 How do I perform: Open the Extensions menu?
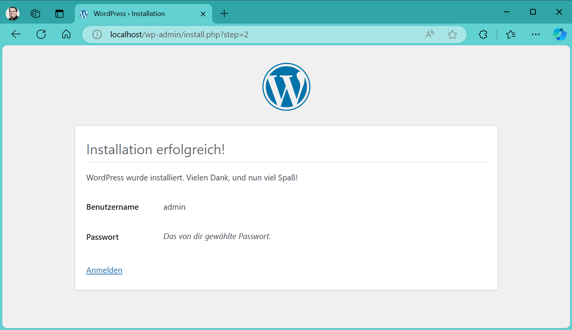pos(483,35)
